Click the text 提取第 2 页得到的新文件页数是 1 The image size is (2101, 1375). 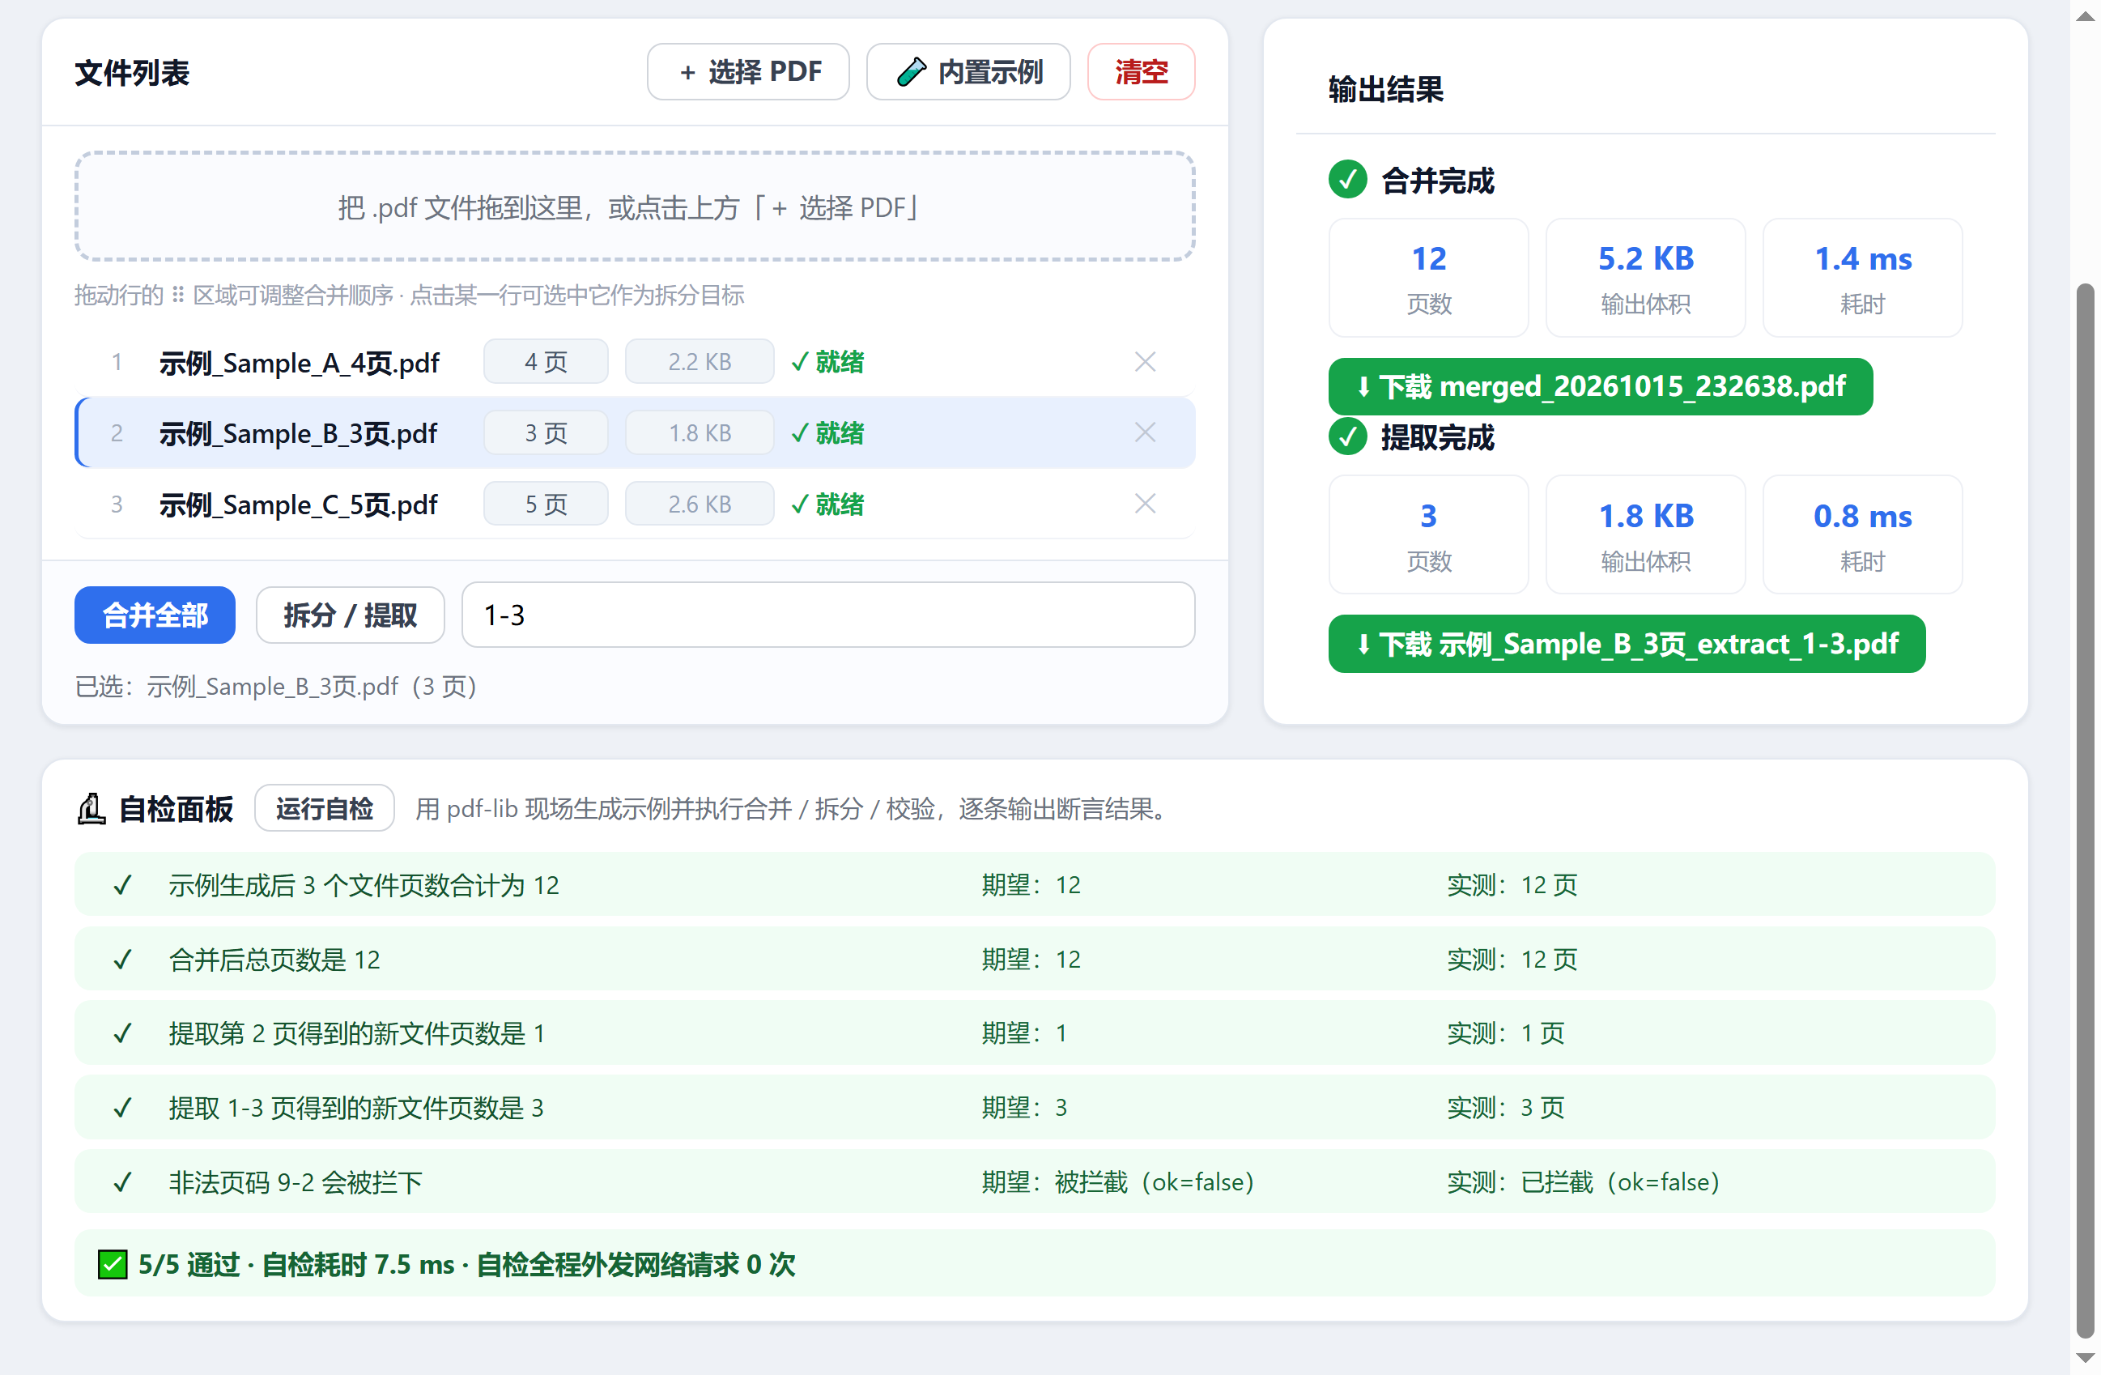pyautogui.click(x=356, y=1033)
